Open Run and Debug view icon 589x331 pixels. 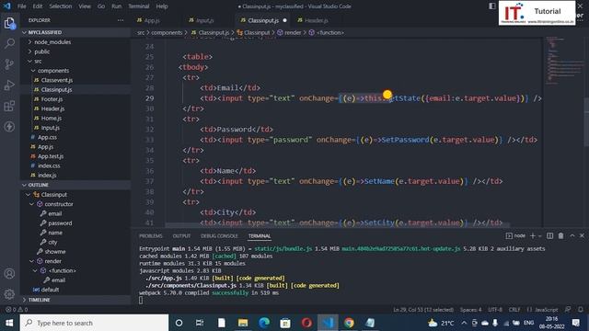[x=9, y=86]
